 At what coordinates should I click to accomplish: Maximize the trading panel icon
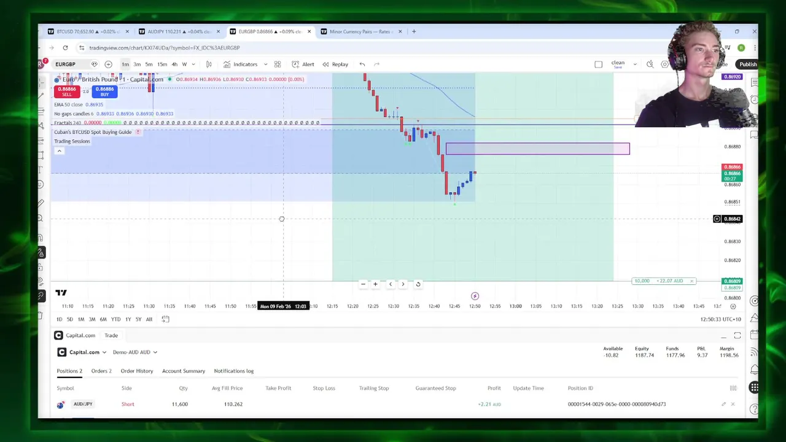pyautogui.click(x=737, y=335)
